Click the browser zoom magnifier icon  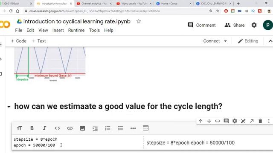click(x=211, y=11)
